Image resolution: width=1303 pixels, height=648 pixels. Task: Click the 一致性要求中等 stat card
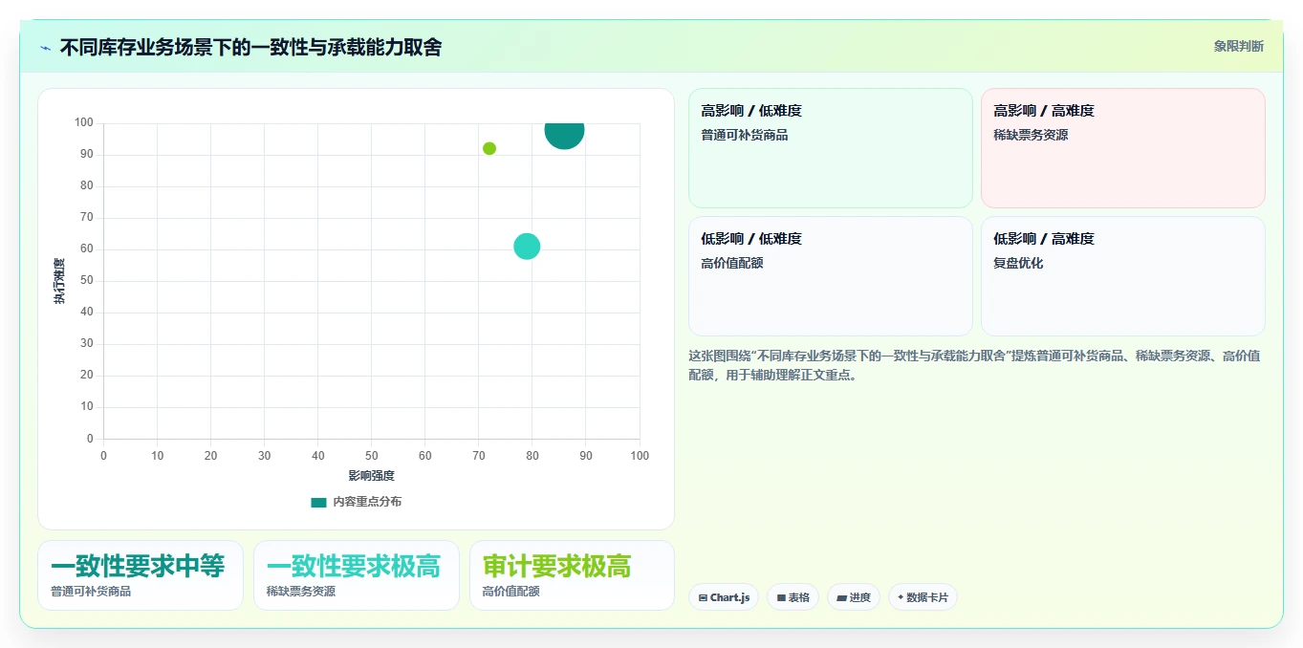141,575
